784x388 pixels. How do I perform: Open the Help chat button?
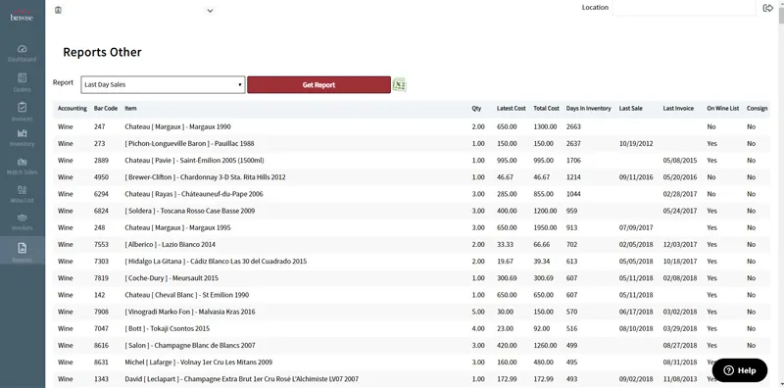(x=740, y=370)
